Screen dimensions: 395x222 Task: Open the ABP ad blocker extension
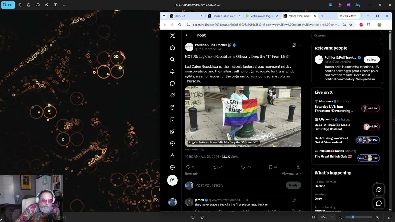[361, 25]
